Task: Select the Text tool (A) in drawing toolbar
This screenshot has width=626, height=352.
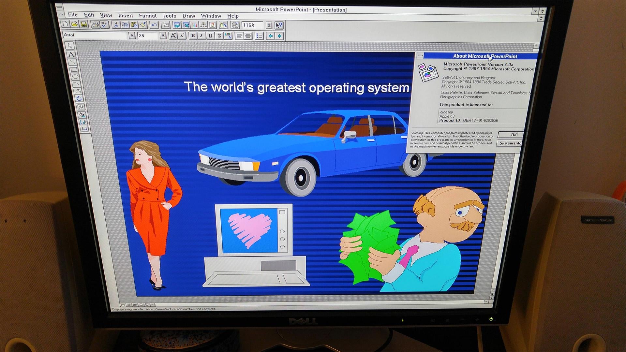Action: [71, 54]
